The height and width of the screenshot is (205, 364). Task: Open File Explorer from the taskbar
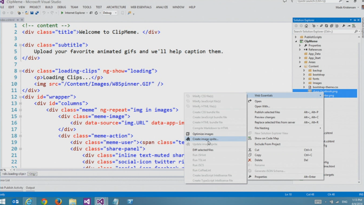tap(73, 201)
